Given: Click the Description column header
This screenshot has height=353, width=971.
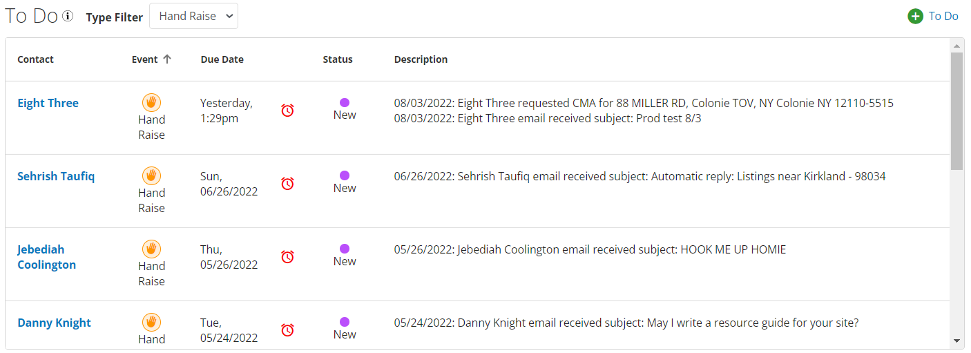Looking at the screenshot, I should click(421, 59).
